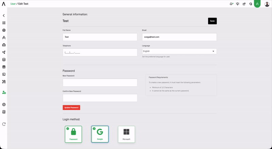Viewport: 272px width, 149px height.
Task: Click the green compass tab in the header
Action: coord(257,4)
